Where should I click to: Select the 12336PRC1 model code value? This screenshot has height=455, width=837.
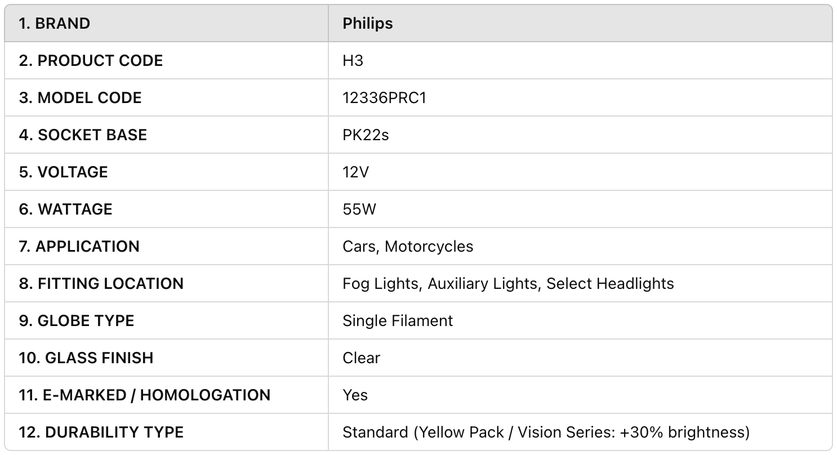click(384, 98)
